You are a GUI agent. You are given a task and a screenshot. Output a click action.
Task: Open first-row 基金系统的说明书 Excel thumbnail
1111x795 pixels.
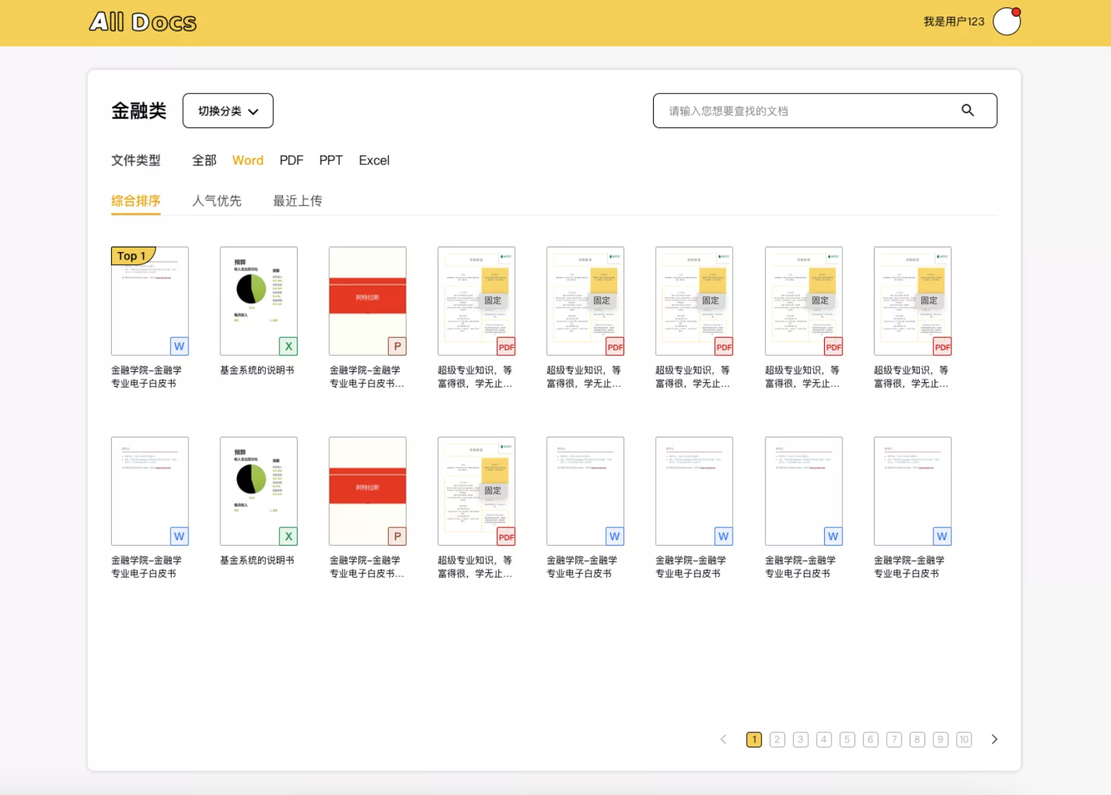tap(259, 301)
